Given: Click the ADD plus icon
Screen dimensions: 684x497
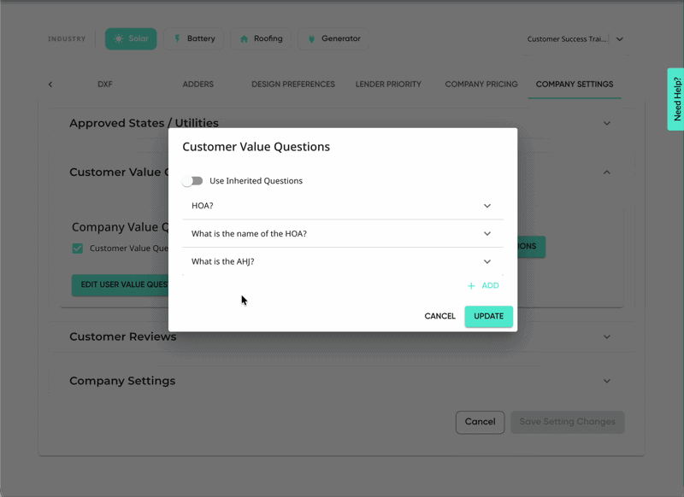Looking at the screenshot, I should click(x=471, y=286).
